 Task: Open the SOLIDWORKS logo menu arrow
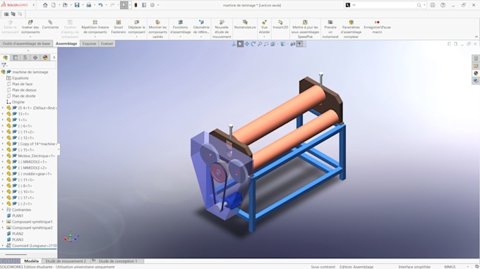(x=33, y=5)
